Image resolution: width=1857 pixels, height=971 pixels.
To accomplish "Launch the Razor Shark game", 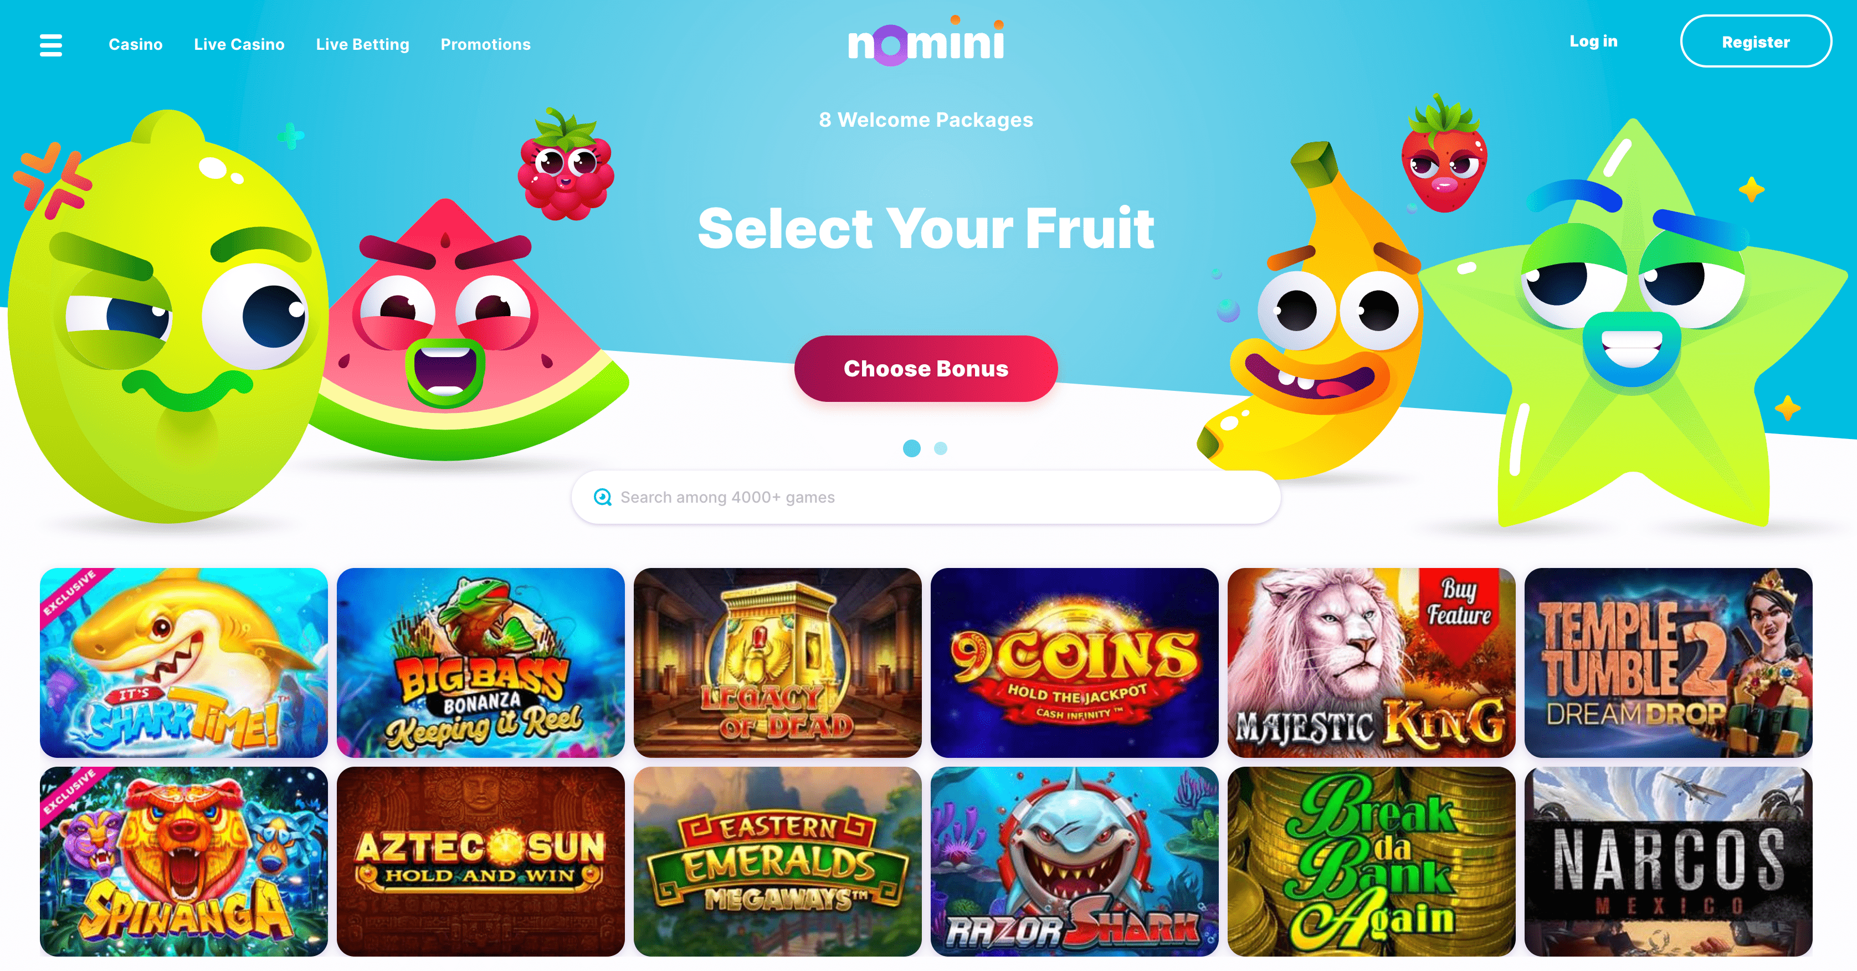I will coord(1075,861).
